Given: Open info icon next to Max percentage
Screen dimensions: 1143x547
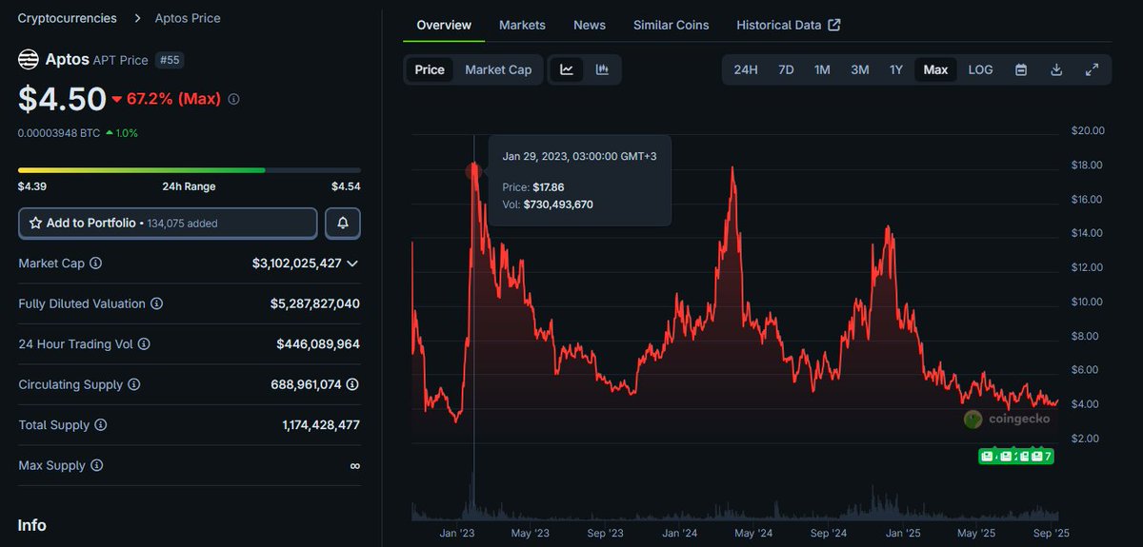Looking at the screenshot, I should pyautogui.click(x=234, y=99).
